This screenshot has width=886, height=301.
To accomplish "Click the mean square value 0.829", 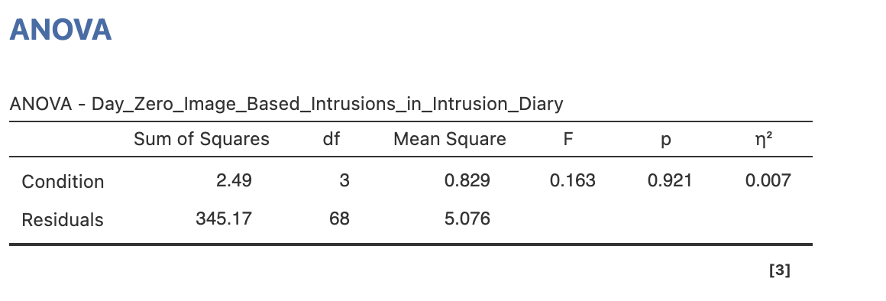I will [x=467, y=181].
